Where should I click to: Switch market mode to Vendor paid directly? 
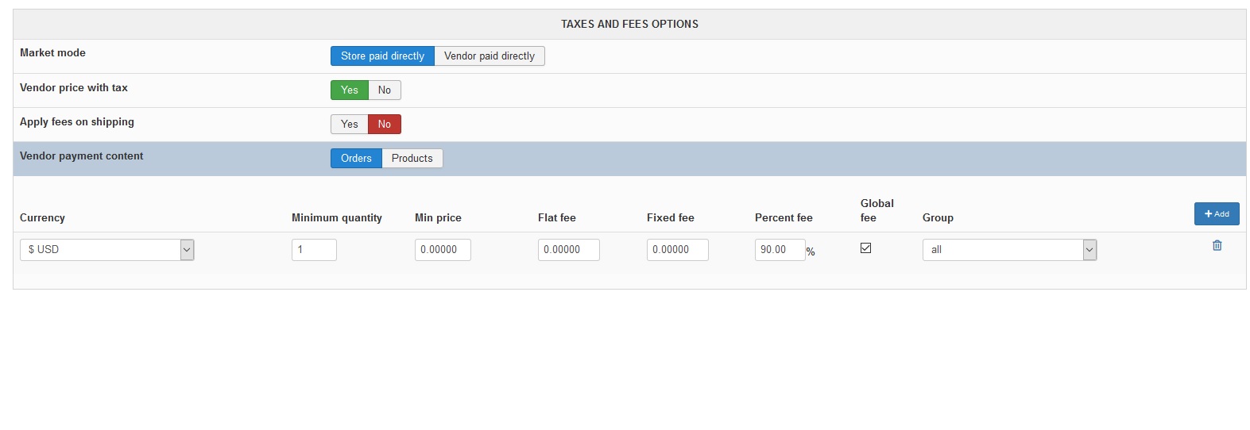click(x=490, y=56)
